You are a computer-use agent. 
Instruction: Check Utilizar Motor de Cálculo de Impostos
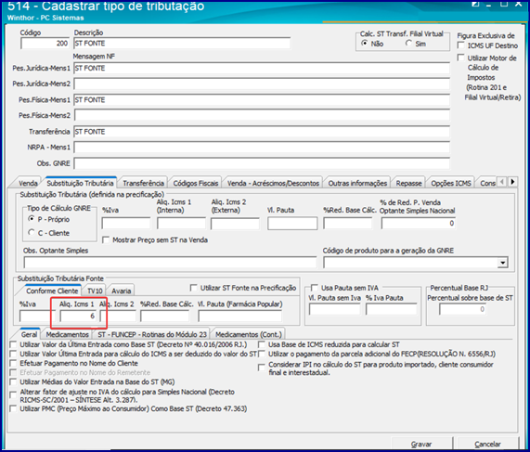[460, 58]
